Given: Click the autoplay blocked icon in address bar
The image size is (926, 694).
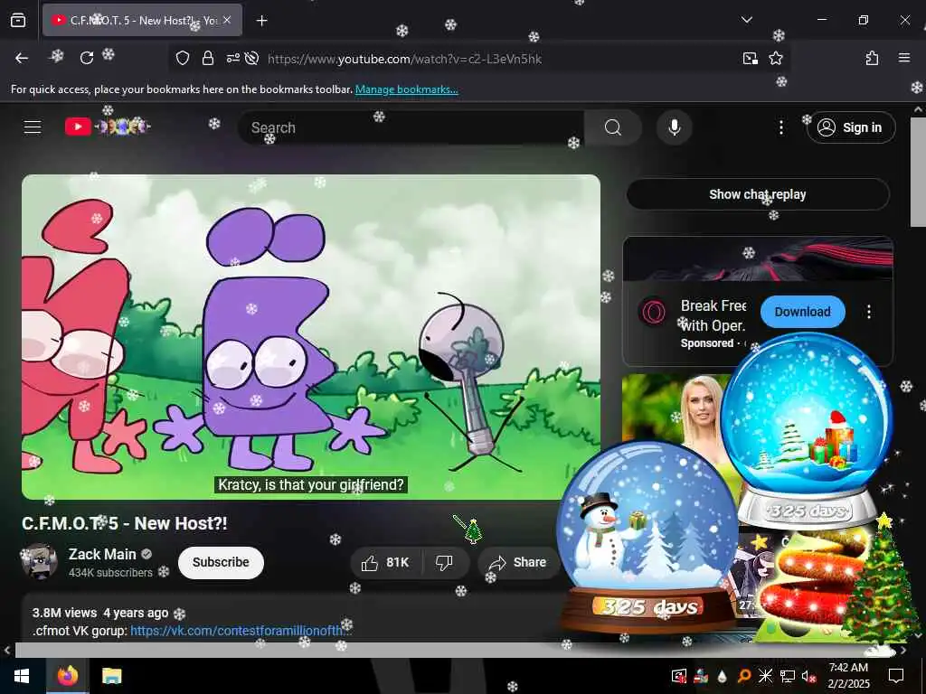Looking at the screenshot, I should [x=251, y=58].
